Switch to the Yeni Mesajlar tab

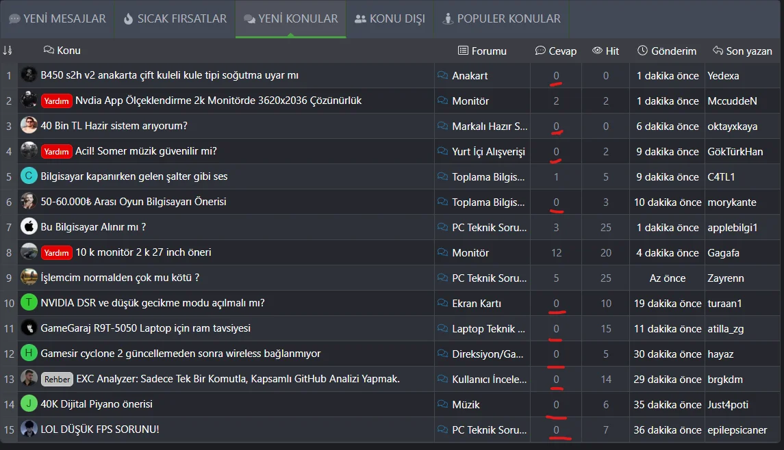[58, 19]
